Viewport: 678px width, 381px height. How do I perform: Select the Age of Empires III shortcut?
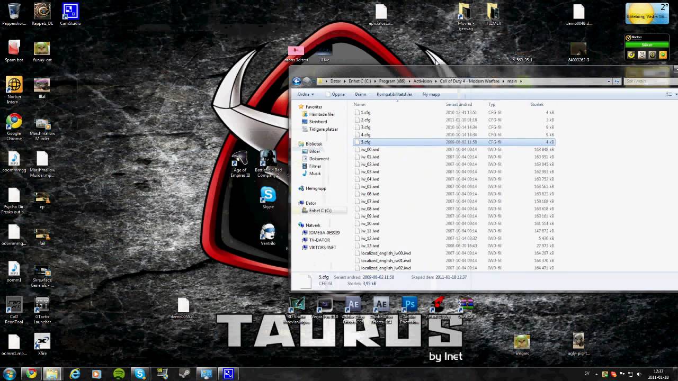click(x=240, y=164)
